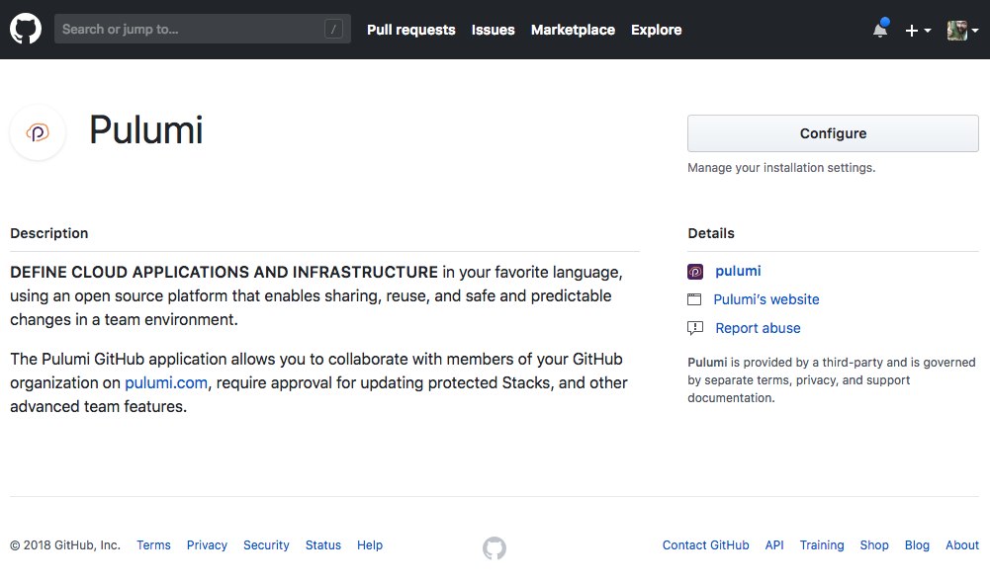The image size is (990, 582).
Task: Click the 'Pulumi' page title text
Action: click(145, 130)
